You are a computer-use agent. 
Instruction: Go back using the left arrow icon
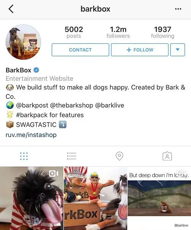tap(11, 9)
